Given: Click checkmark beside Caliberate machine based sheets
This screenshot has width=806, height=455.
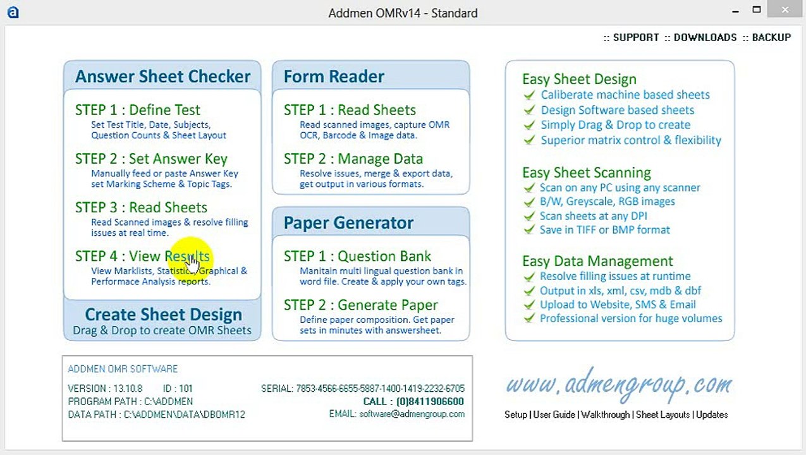Looking at the screenshot, I should point(529,95).
